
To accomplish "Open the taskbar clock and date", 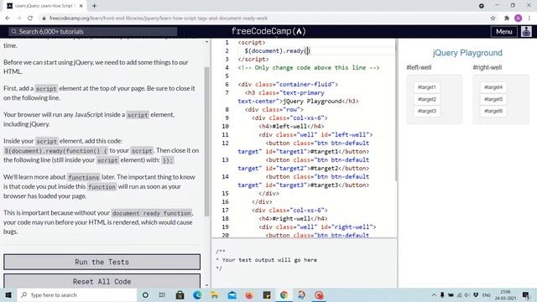I will click(505, 294).
